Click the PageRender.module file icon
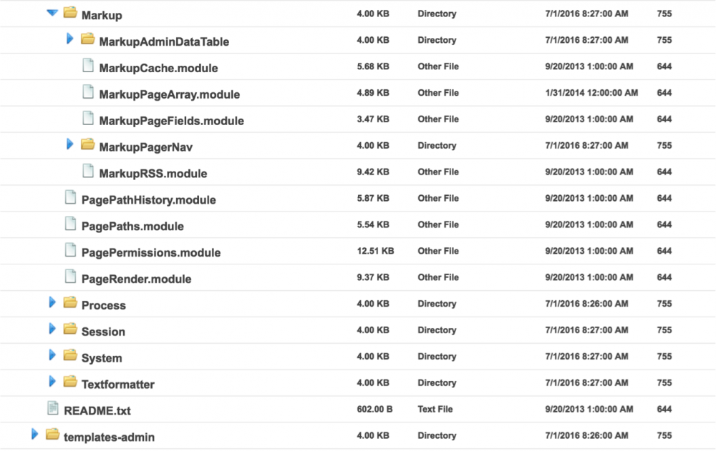Viewport: 716px width, 451px height. (70, 277)
